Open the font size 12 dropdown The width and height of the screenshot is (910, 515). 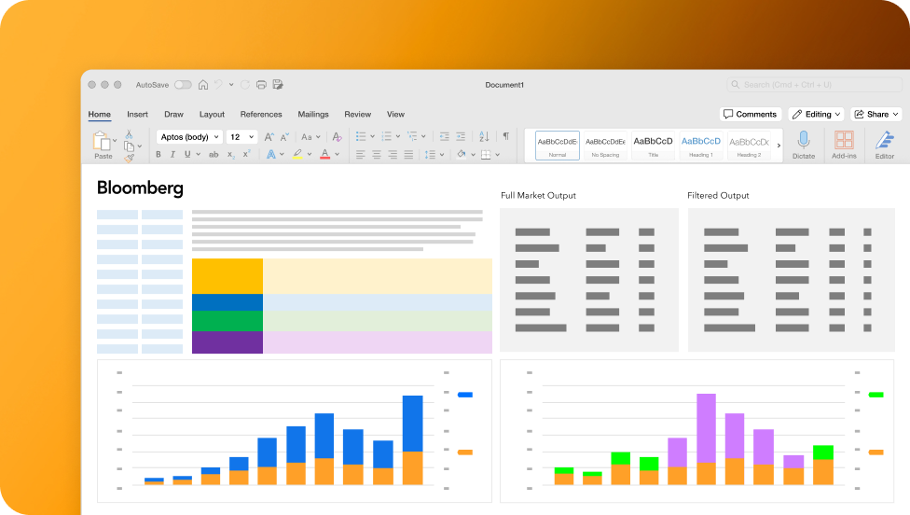click(241, 137)
